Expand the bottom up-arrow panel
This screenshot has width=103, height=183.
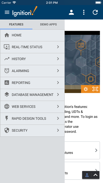pyautogui.click(x=95, y=175)
